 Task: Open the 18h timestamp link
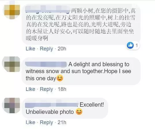pos(62,89)
